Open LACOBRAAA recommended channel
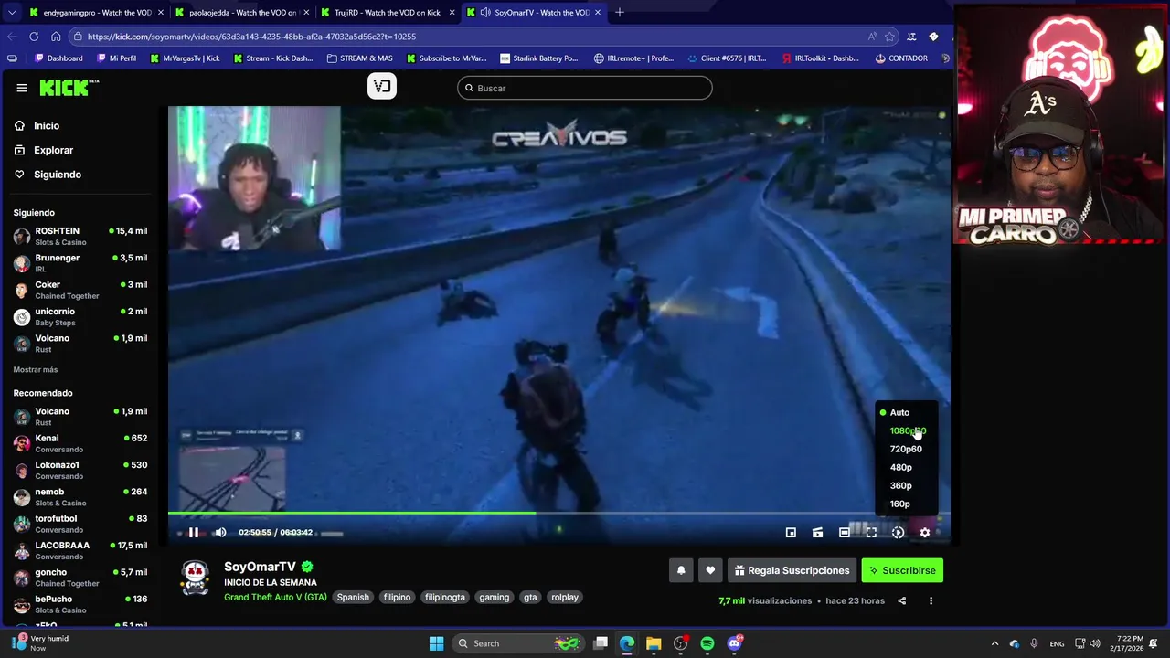Viewport: 1170px width, 658px height. tap(80, 550)
